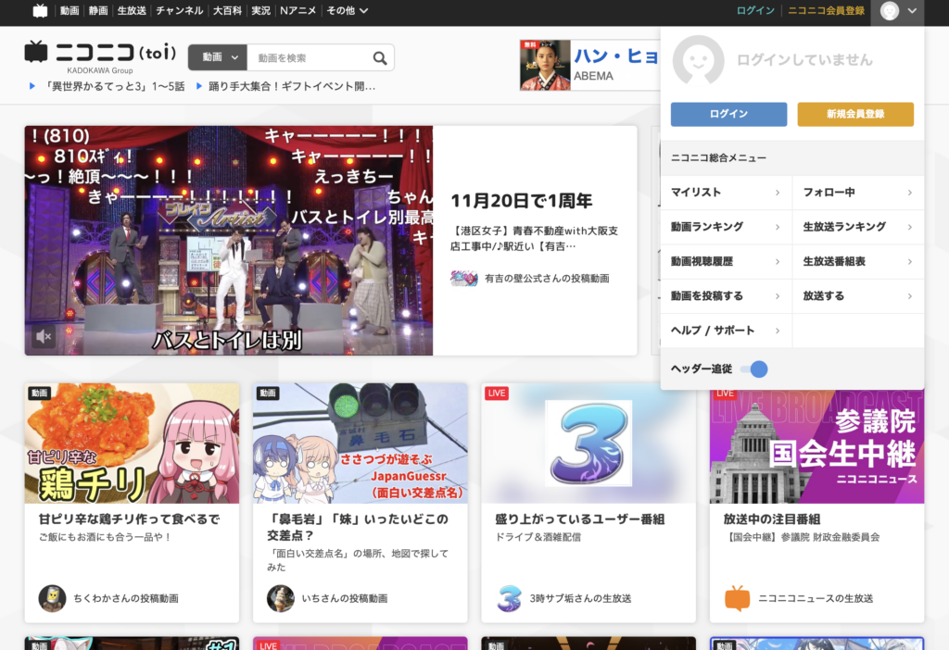Screen dimensions: 949x650
Task: Click the yellow 新規会員登録 button
Action: click(x=855, y=114)
